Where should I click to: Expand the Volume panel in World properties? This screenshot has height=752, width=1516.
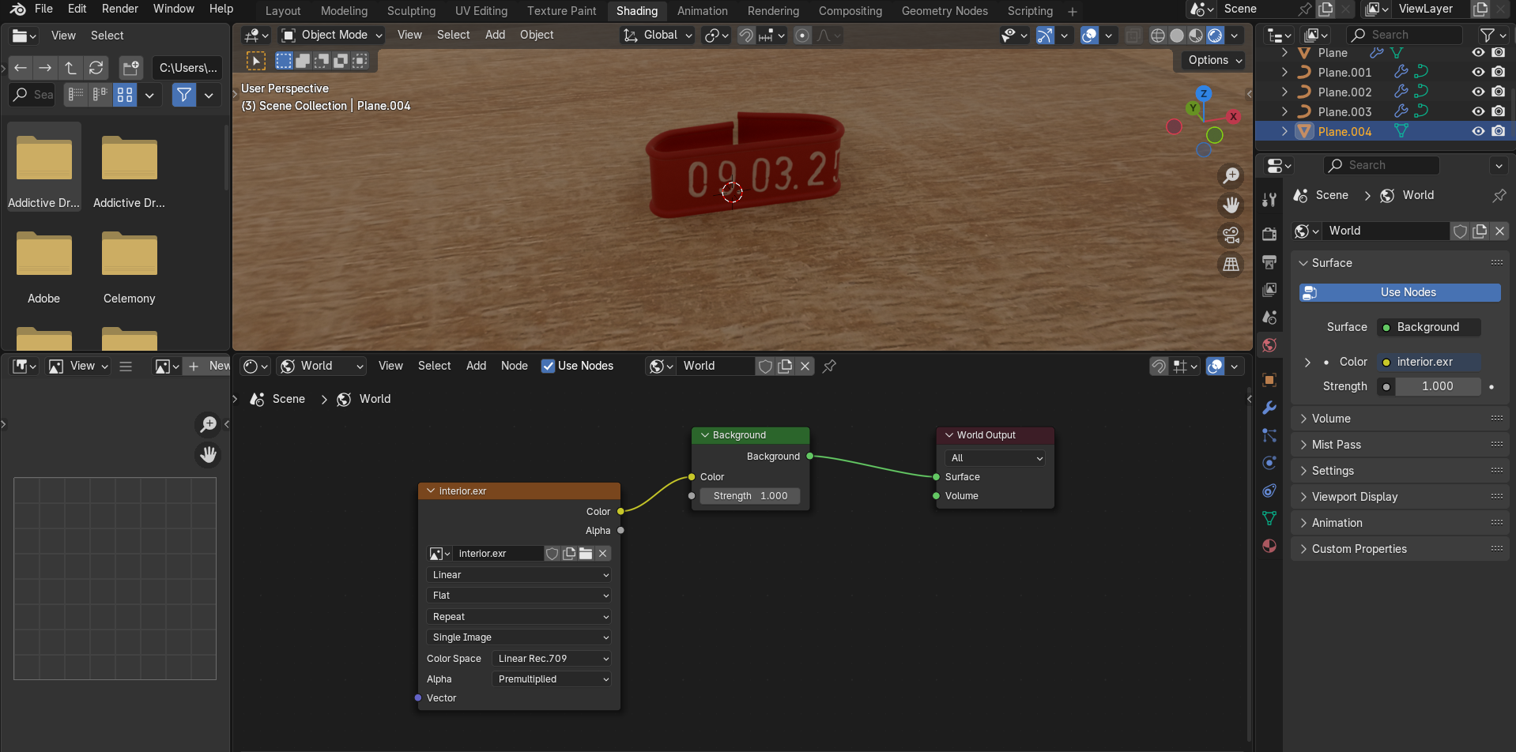click(1331, 419)
